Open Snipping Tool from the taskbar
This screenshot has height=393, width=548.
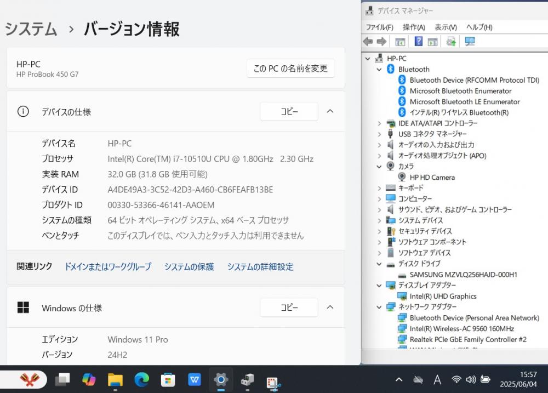coord(273,383)
